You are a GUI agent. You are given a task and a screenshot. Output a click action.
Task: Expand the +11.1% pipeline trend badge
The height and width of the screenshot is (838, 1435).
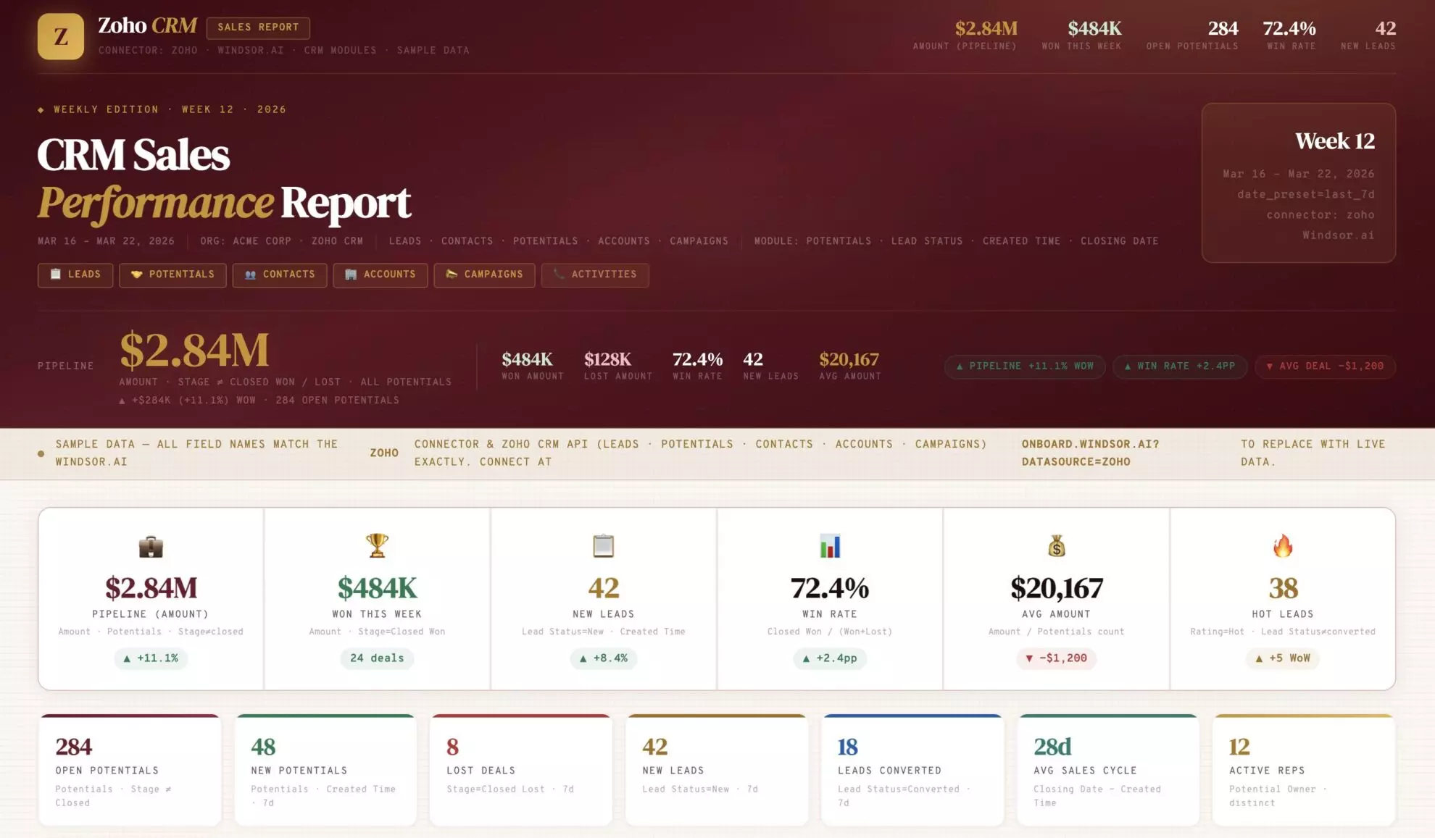click(x=151, y=658)
